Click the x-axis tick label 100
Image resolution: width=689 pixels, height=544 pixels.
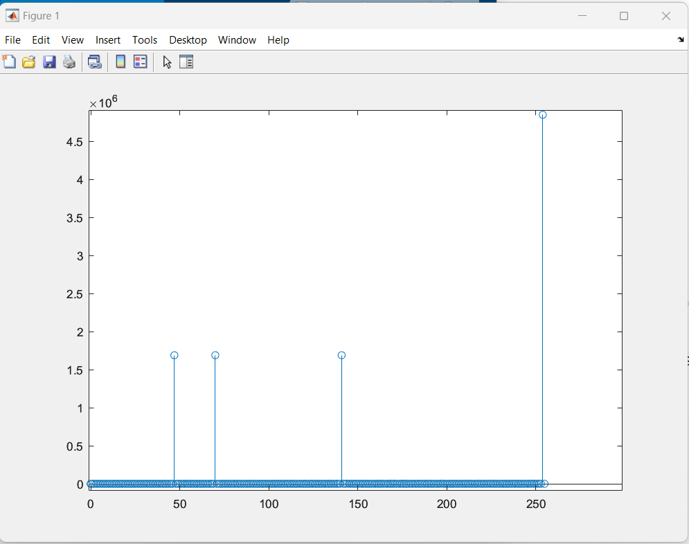coord(269,504)
